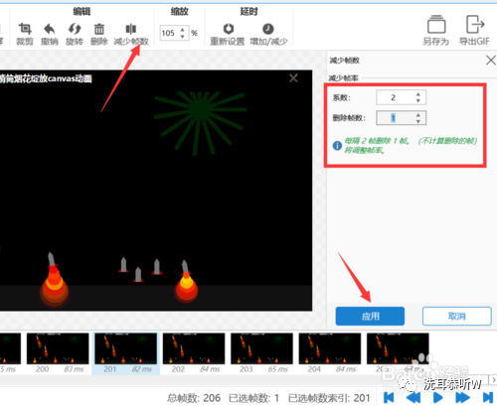Click the Cancel (取消) button
The height and width of the screenshot is (406, 497).
click(x=457, y=316)
